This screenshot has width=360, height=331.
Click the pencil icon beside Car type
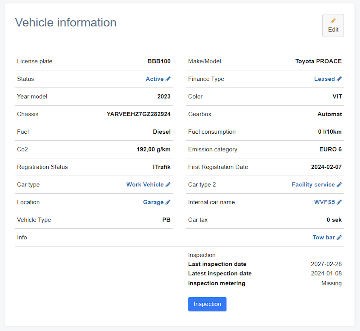pyautogui.click(x=168, y=184)
